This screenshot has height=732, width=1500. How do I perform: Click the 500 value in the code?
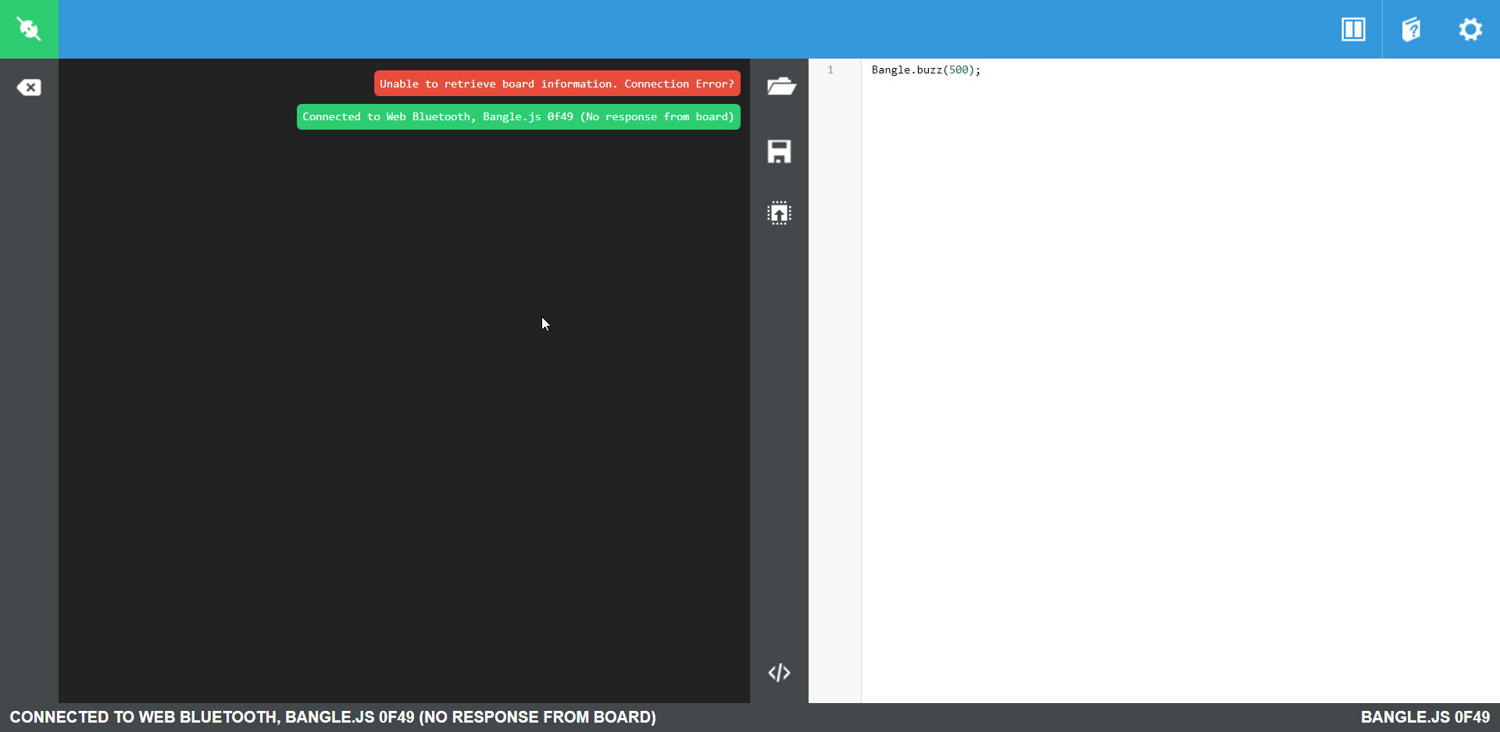pos(958,70)
